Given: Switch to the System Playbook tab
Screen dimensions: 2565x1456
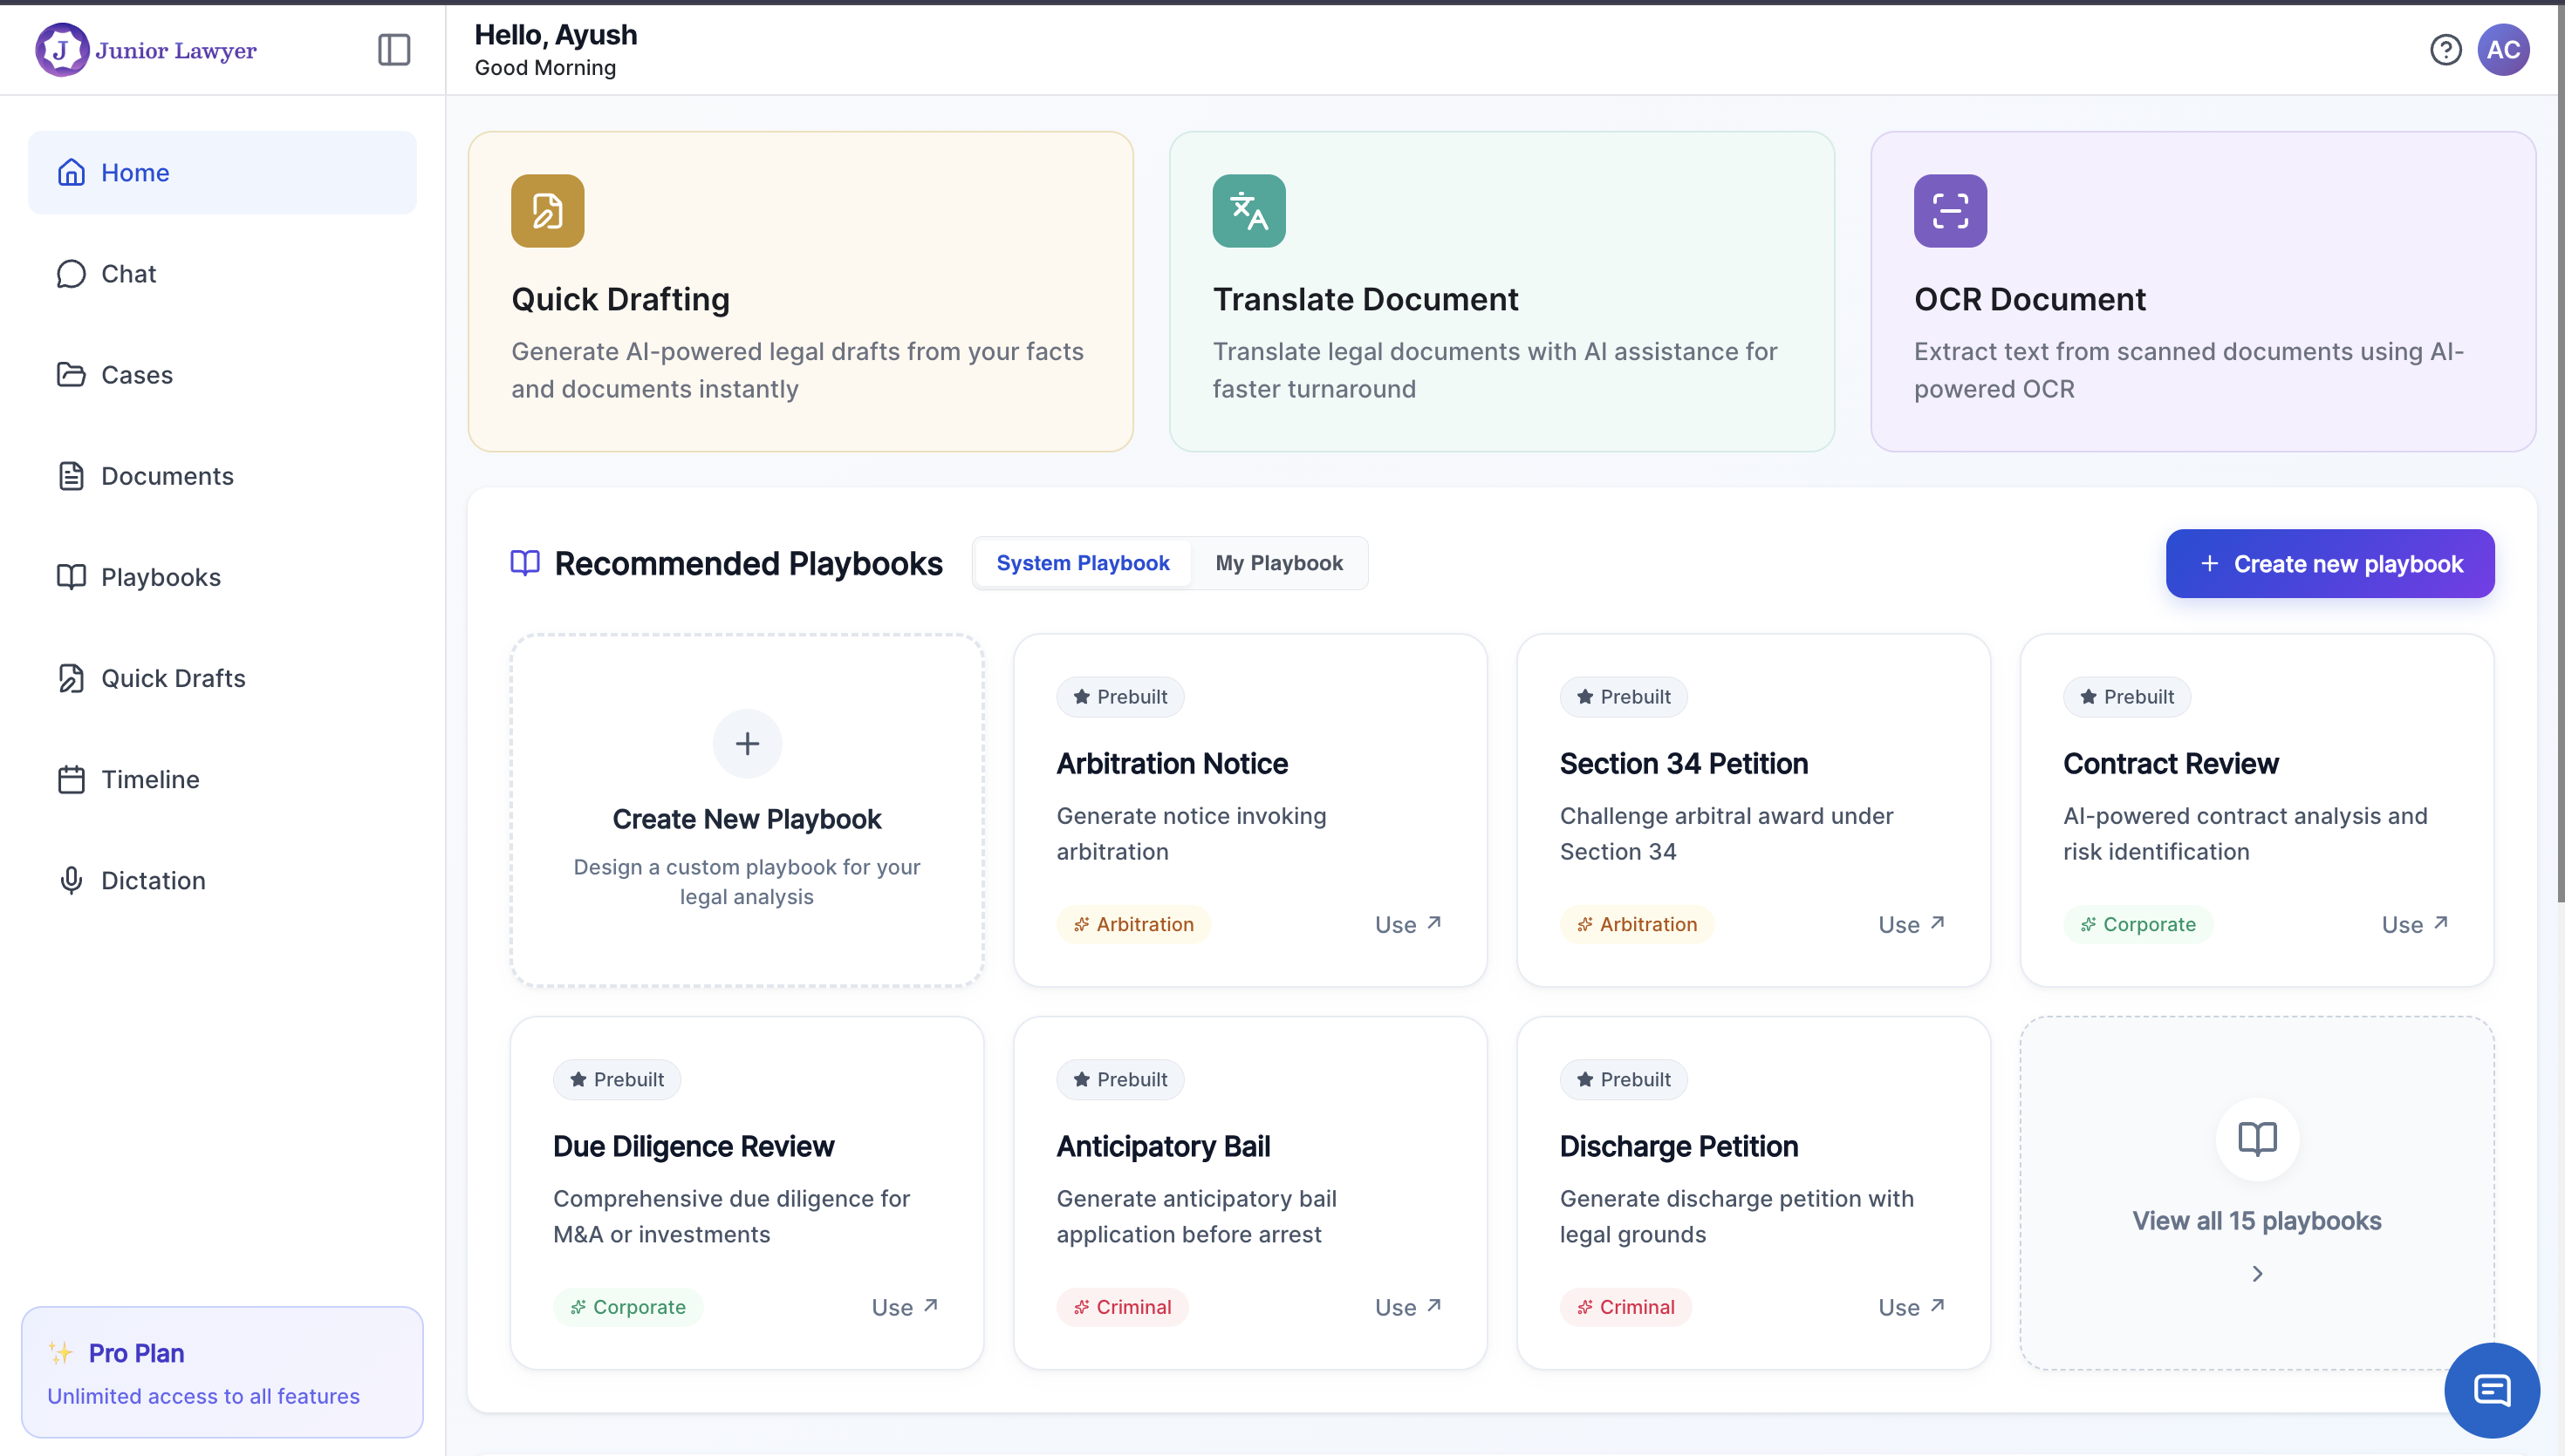Looking at the screenshot, I should [x=1083, y=563].
